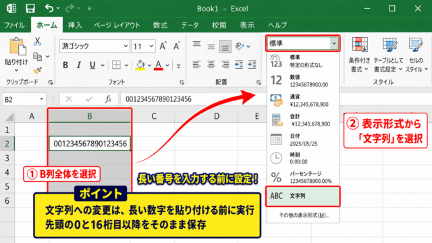The height and width of the screenshot is (243, 432).
Task: Click the increase indent icon
Action: pos(252,65)
